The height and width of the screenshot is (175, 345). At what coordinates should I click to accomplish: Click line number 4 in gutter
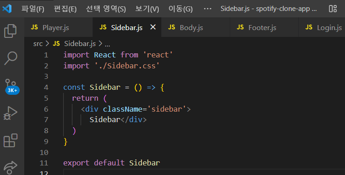point(46,87)
